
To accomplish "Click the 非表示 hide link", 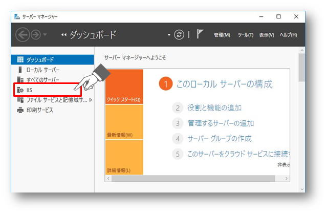I will [284, 165].
